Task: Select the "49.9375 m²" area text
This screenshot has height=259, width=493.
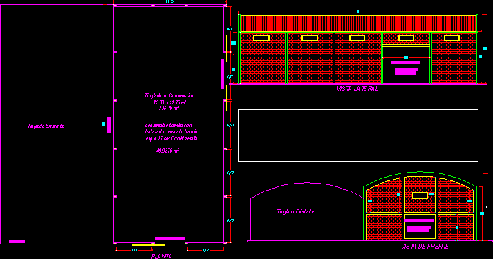Action: coord(167,151)
